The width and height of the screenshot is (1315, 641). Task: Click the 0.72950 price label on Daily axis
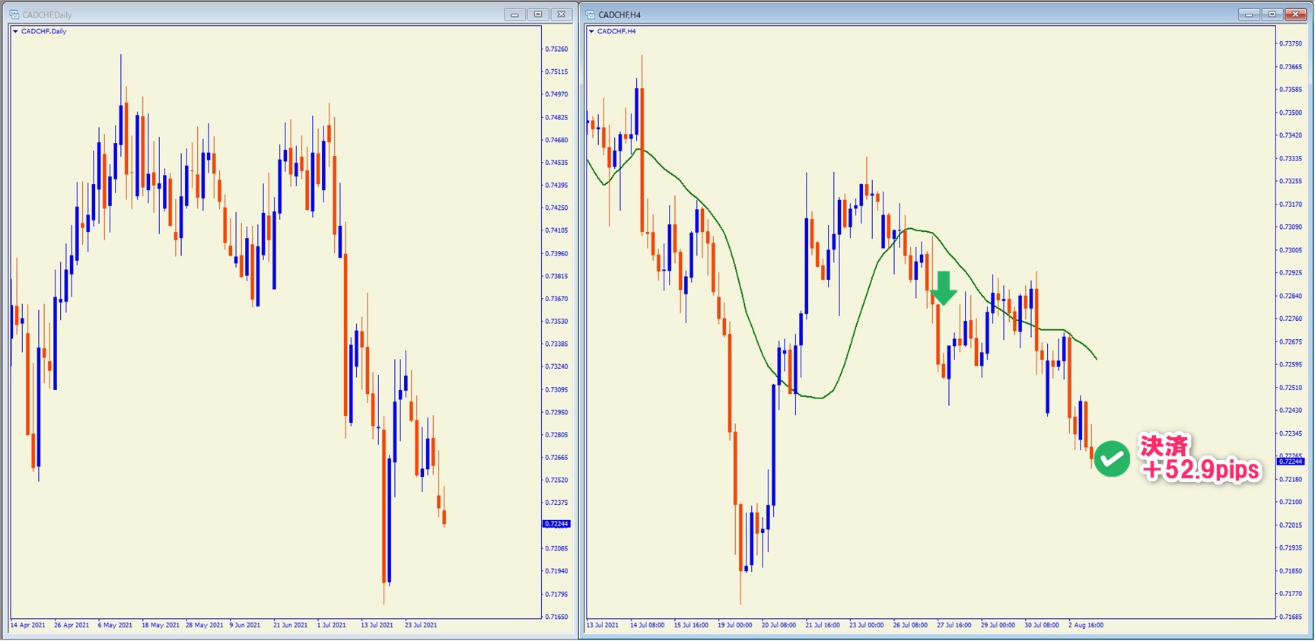pyautogui.click(x=557, y=412)
